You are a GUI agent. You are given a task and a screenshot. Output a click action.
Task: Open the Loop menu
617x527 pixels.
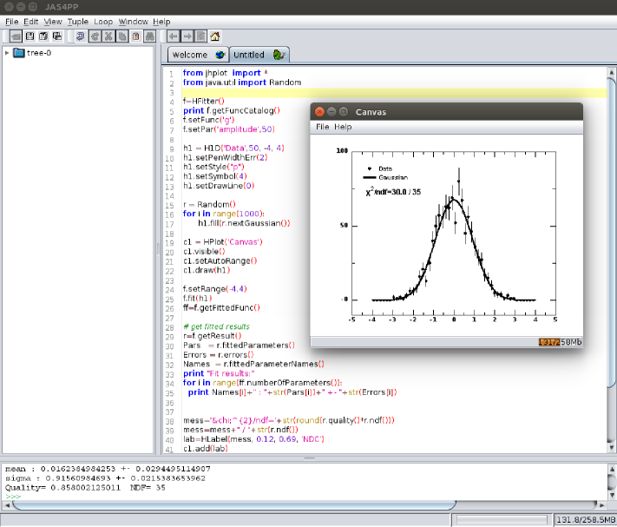103,21
